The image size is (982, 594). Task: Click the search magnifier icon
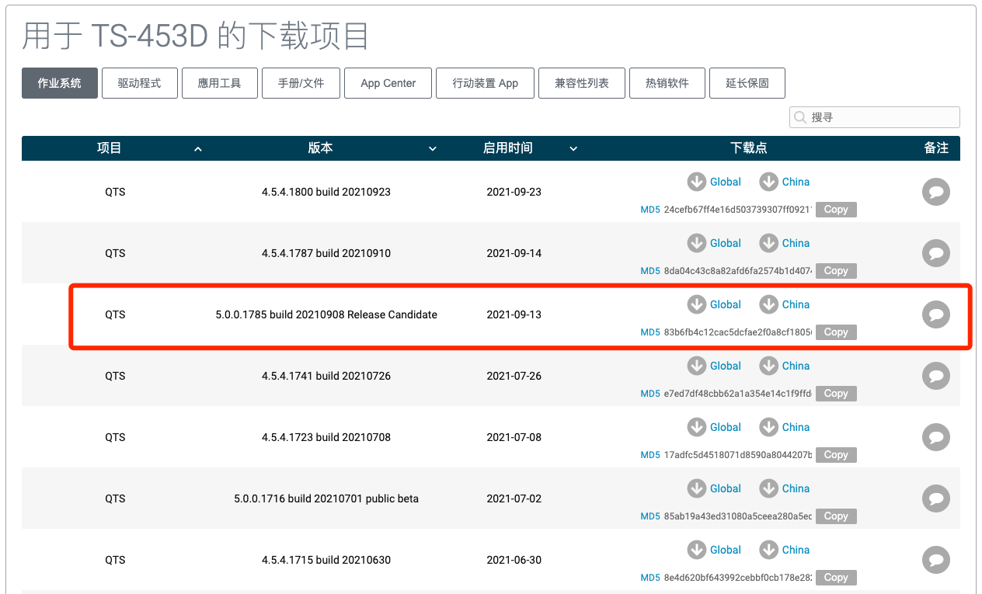coord(799,117)
